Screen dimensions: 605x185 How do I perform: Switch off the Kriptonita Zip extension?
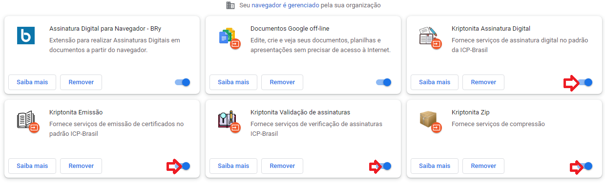pos(585,166)
